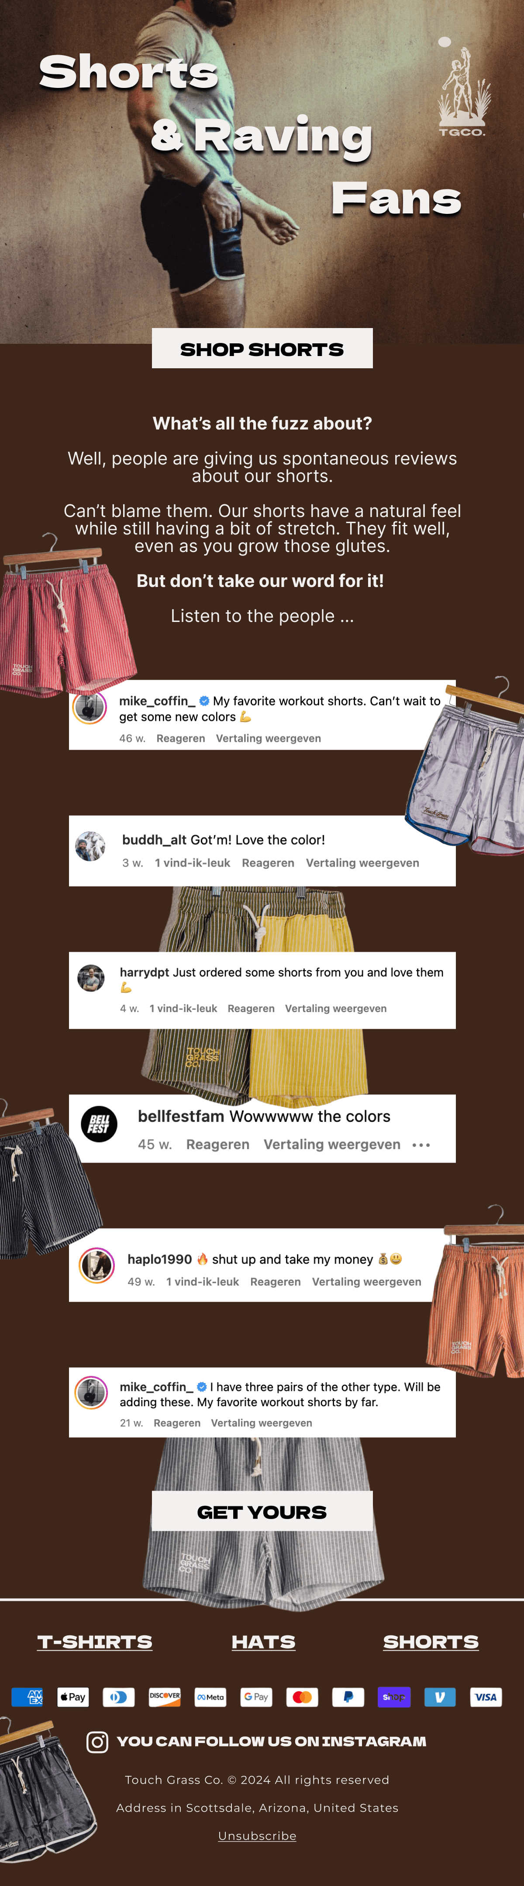Viewport: 524px width, 1886px height.
Task: Open the HATS navigation link
Action: tap(263, 1642)
